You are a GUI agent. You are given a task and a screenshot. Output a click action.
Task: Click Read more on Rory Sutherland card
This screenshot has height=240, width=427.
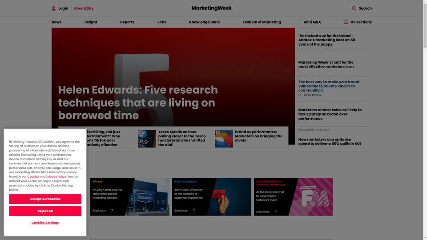[181, 210]
